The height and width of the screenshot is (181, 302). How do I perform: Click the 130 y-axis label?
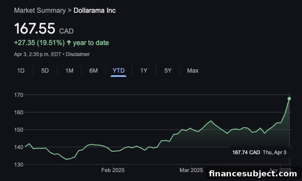[x=19, y=165]
